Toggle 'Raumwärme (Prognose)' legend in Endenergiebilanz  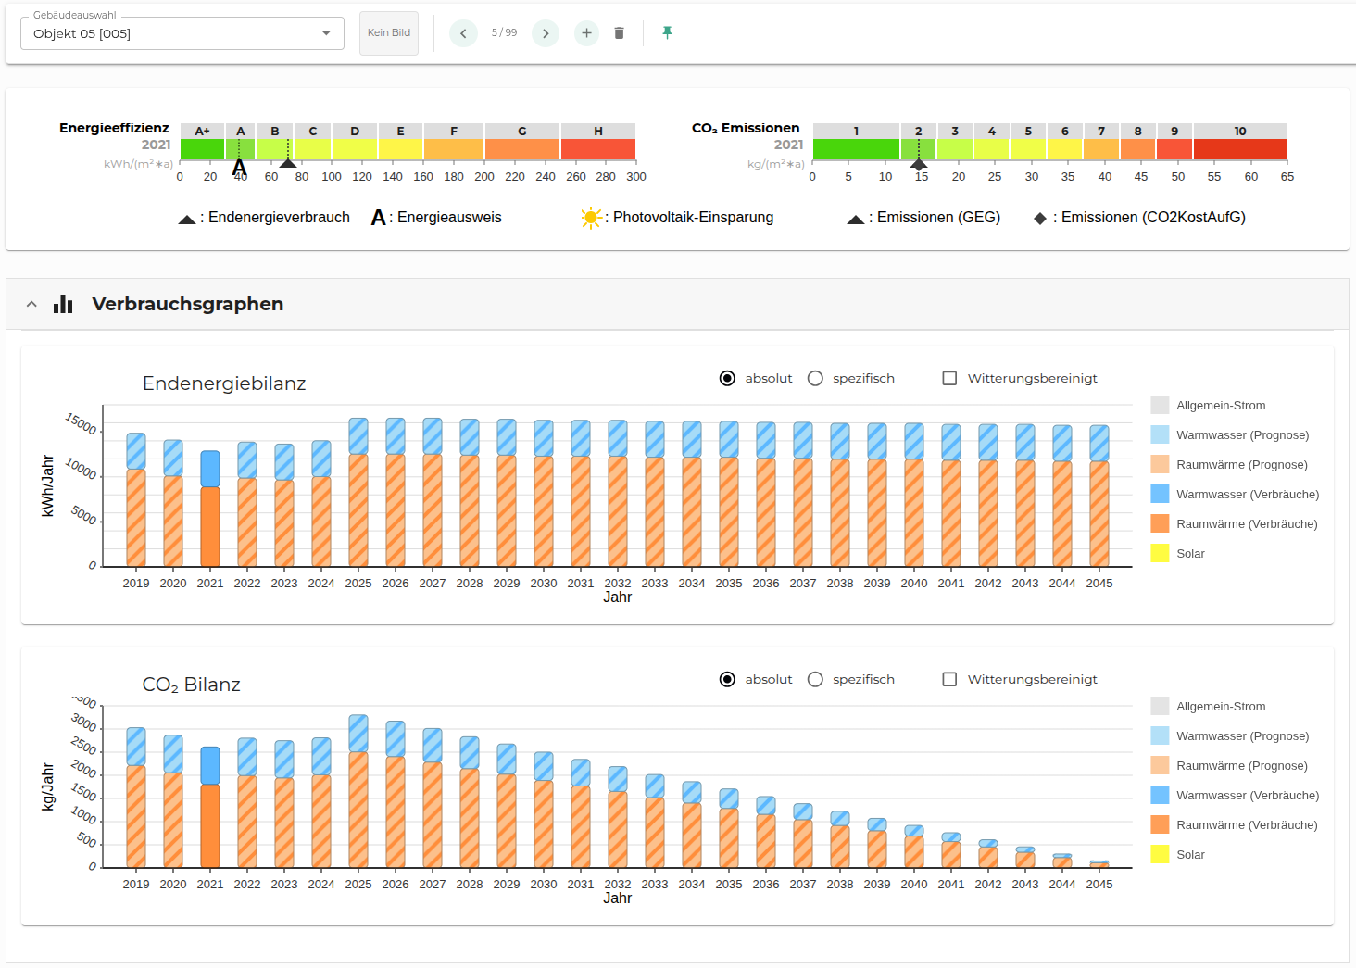click(x=1241, y=465)
